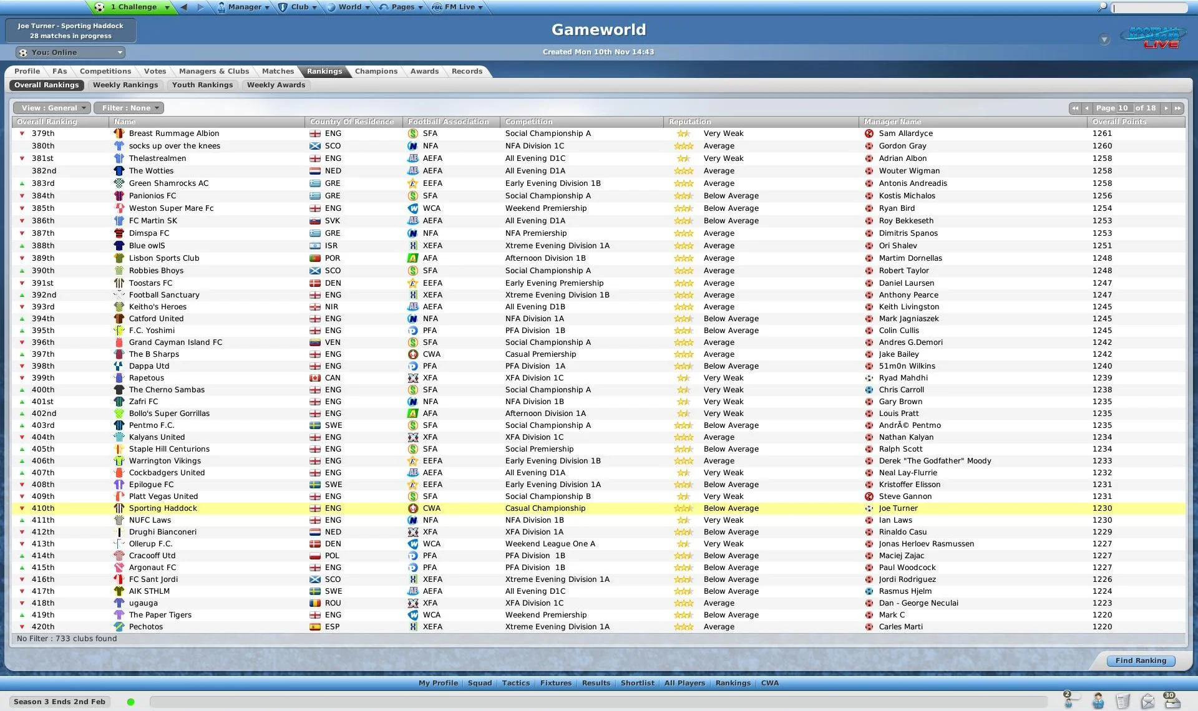Click the envelope mail icon in bottom bar
1198x711 pixels.
[1148, 702]
